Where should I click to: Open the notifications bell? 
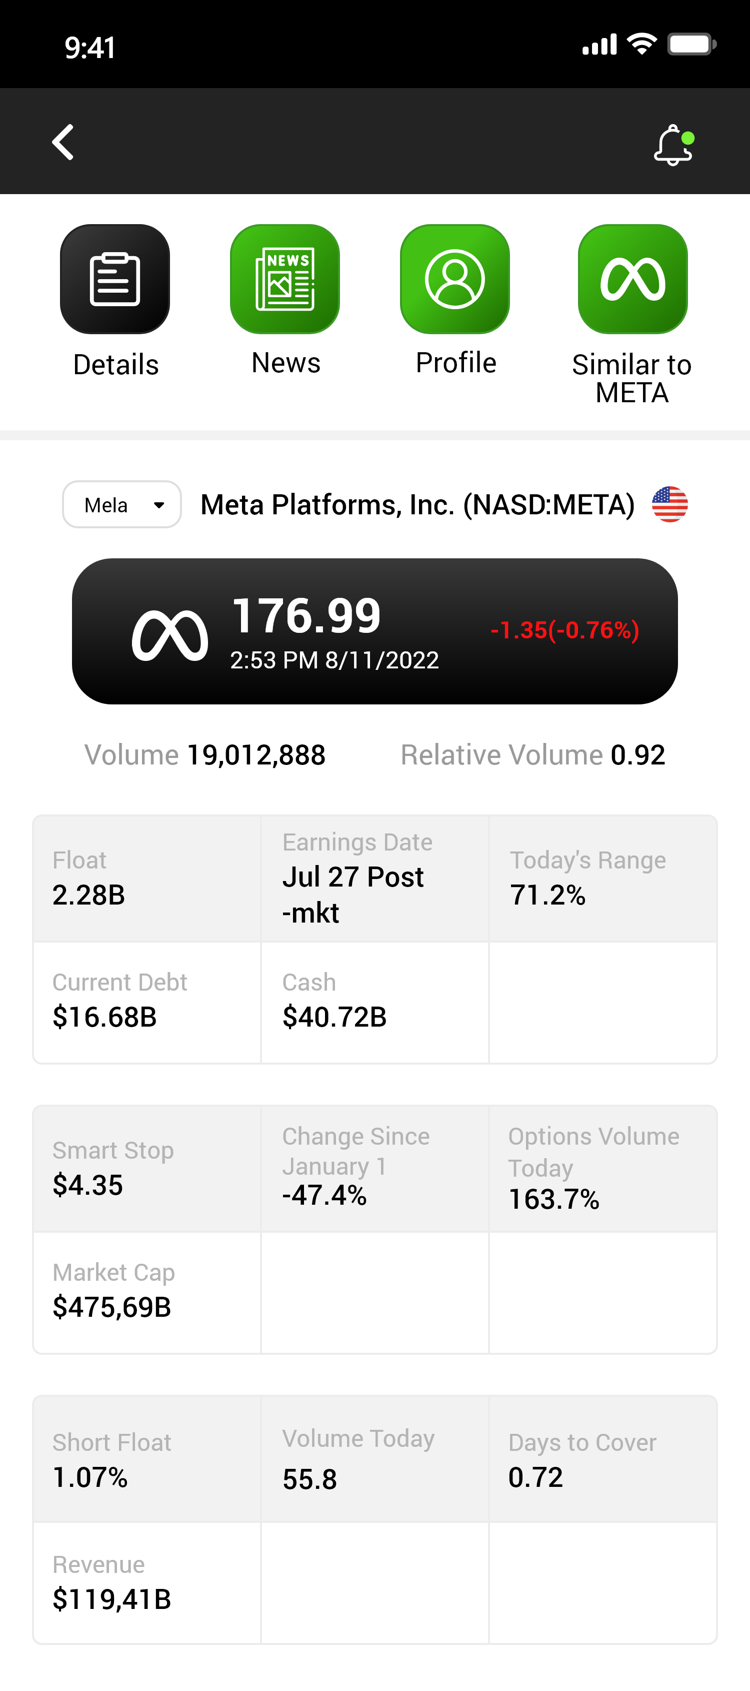pos(673,145)
